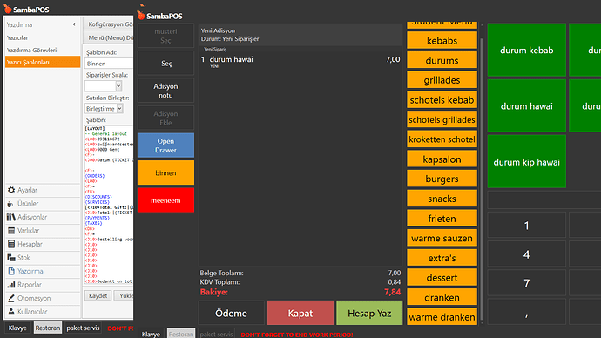Viewport: 601px width, 338px height.
Task: Open the Otomasyon pencil icon
Action: 11,298
